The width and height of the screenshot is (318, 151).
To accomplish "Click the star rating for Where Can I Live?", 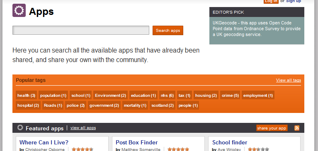I will [83, 149].
